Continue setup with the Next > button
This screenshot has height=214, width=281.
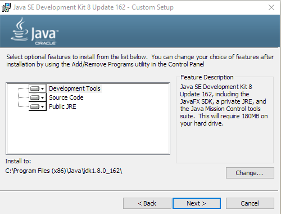coord(197,203)
